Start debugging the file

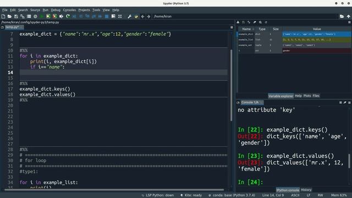coord(74,16)
